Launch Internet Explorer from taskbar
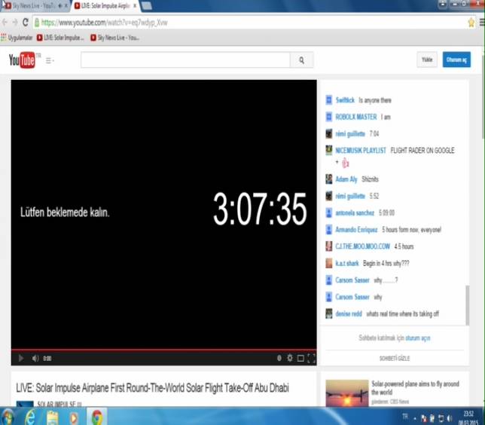Screen dimensions: 485x425 (30, 417)
